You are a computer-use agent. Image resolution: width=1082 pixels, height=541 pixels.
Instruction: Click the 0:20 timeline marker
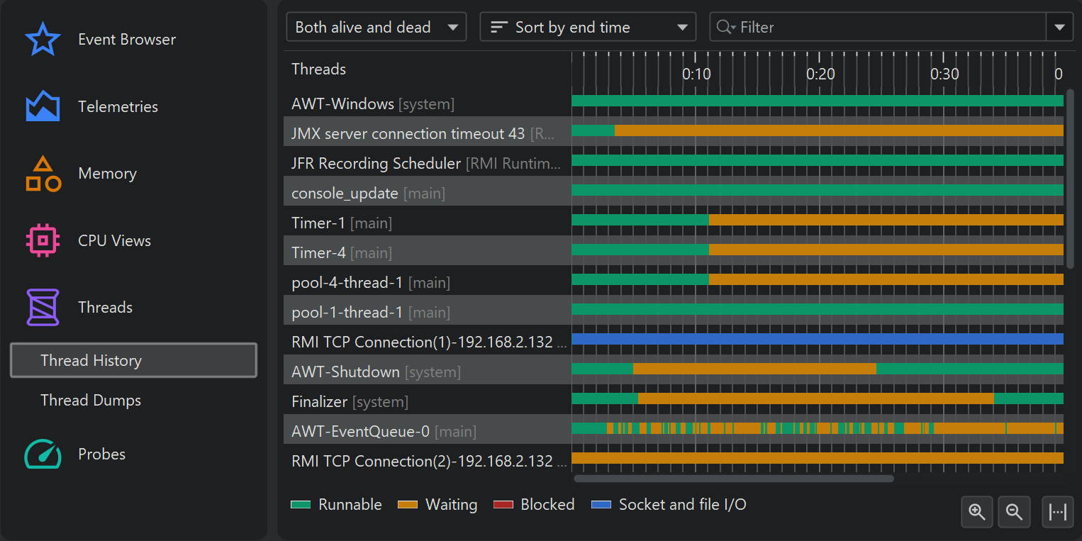(820, 74)
